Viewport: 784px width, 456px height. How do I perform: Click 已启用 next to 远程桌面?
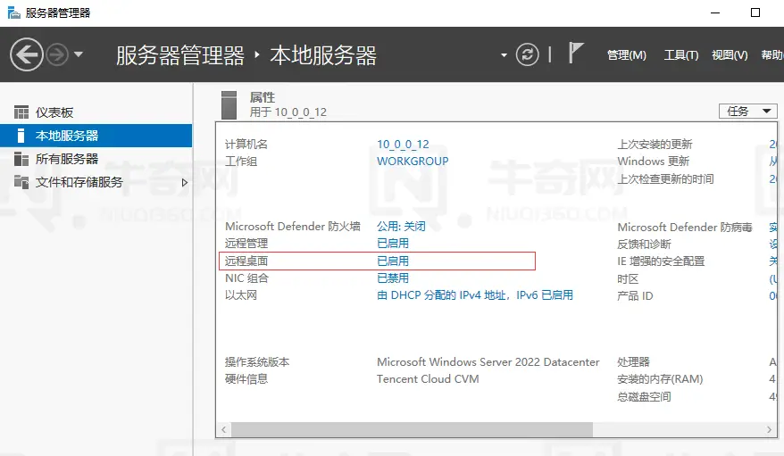393,261
